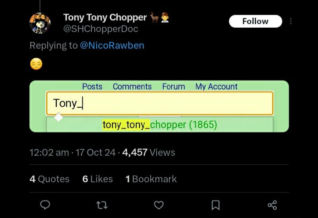Click the Tony Tony Chopper display name
Image resolution: width=318 pixels, height=218 pixels.
105,17
